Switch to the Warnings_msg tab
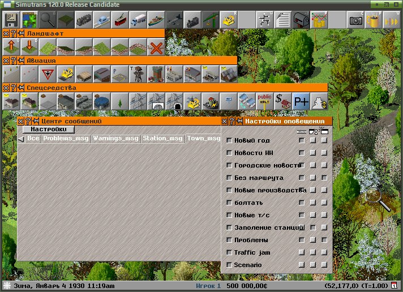The image size is (403, 292). pyautogui.click(x=116, y=138)
